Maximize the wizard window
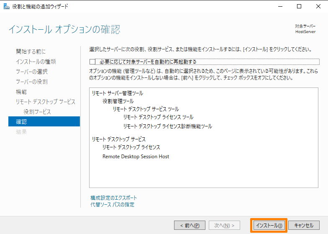This screenshot has height=234, width=328. pos(299,7)
